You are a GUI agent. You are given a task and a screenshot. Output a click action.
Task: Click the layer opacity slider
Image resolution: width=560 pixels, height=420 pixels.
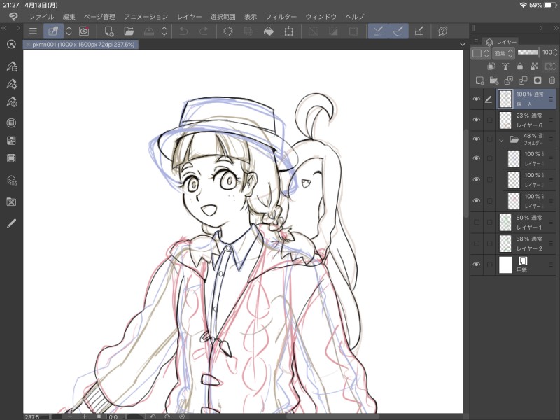(x=529, y=52)
